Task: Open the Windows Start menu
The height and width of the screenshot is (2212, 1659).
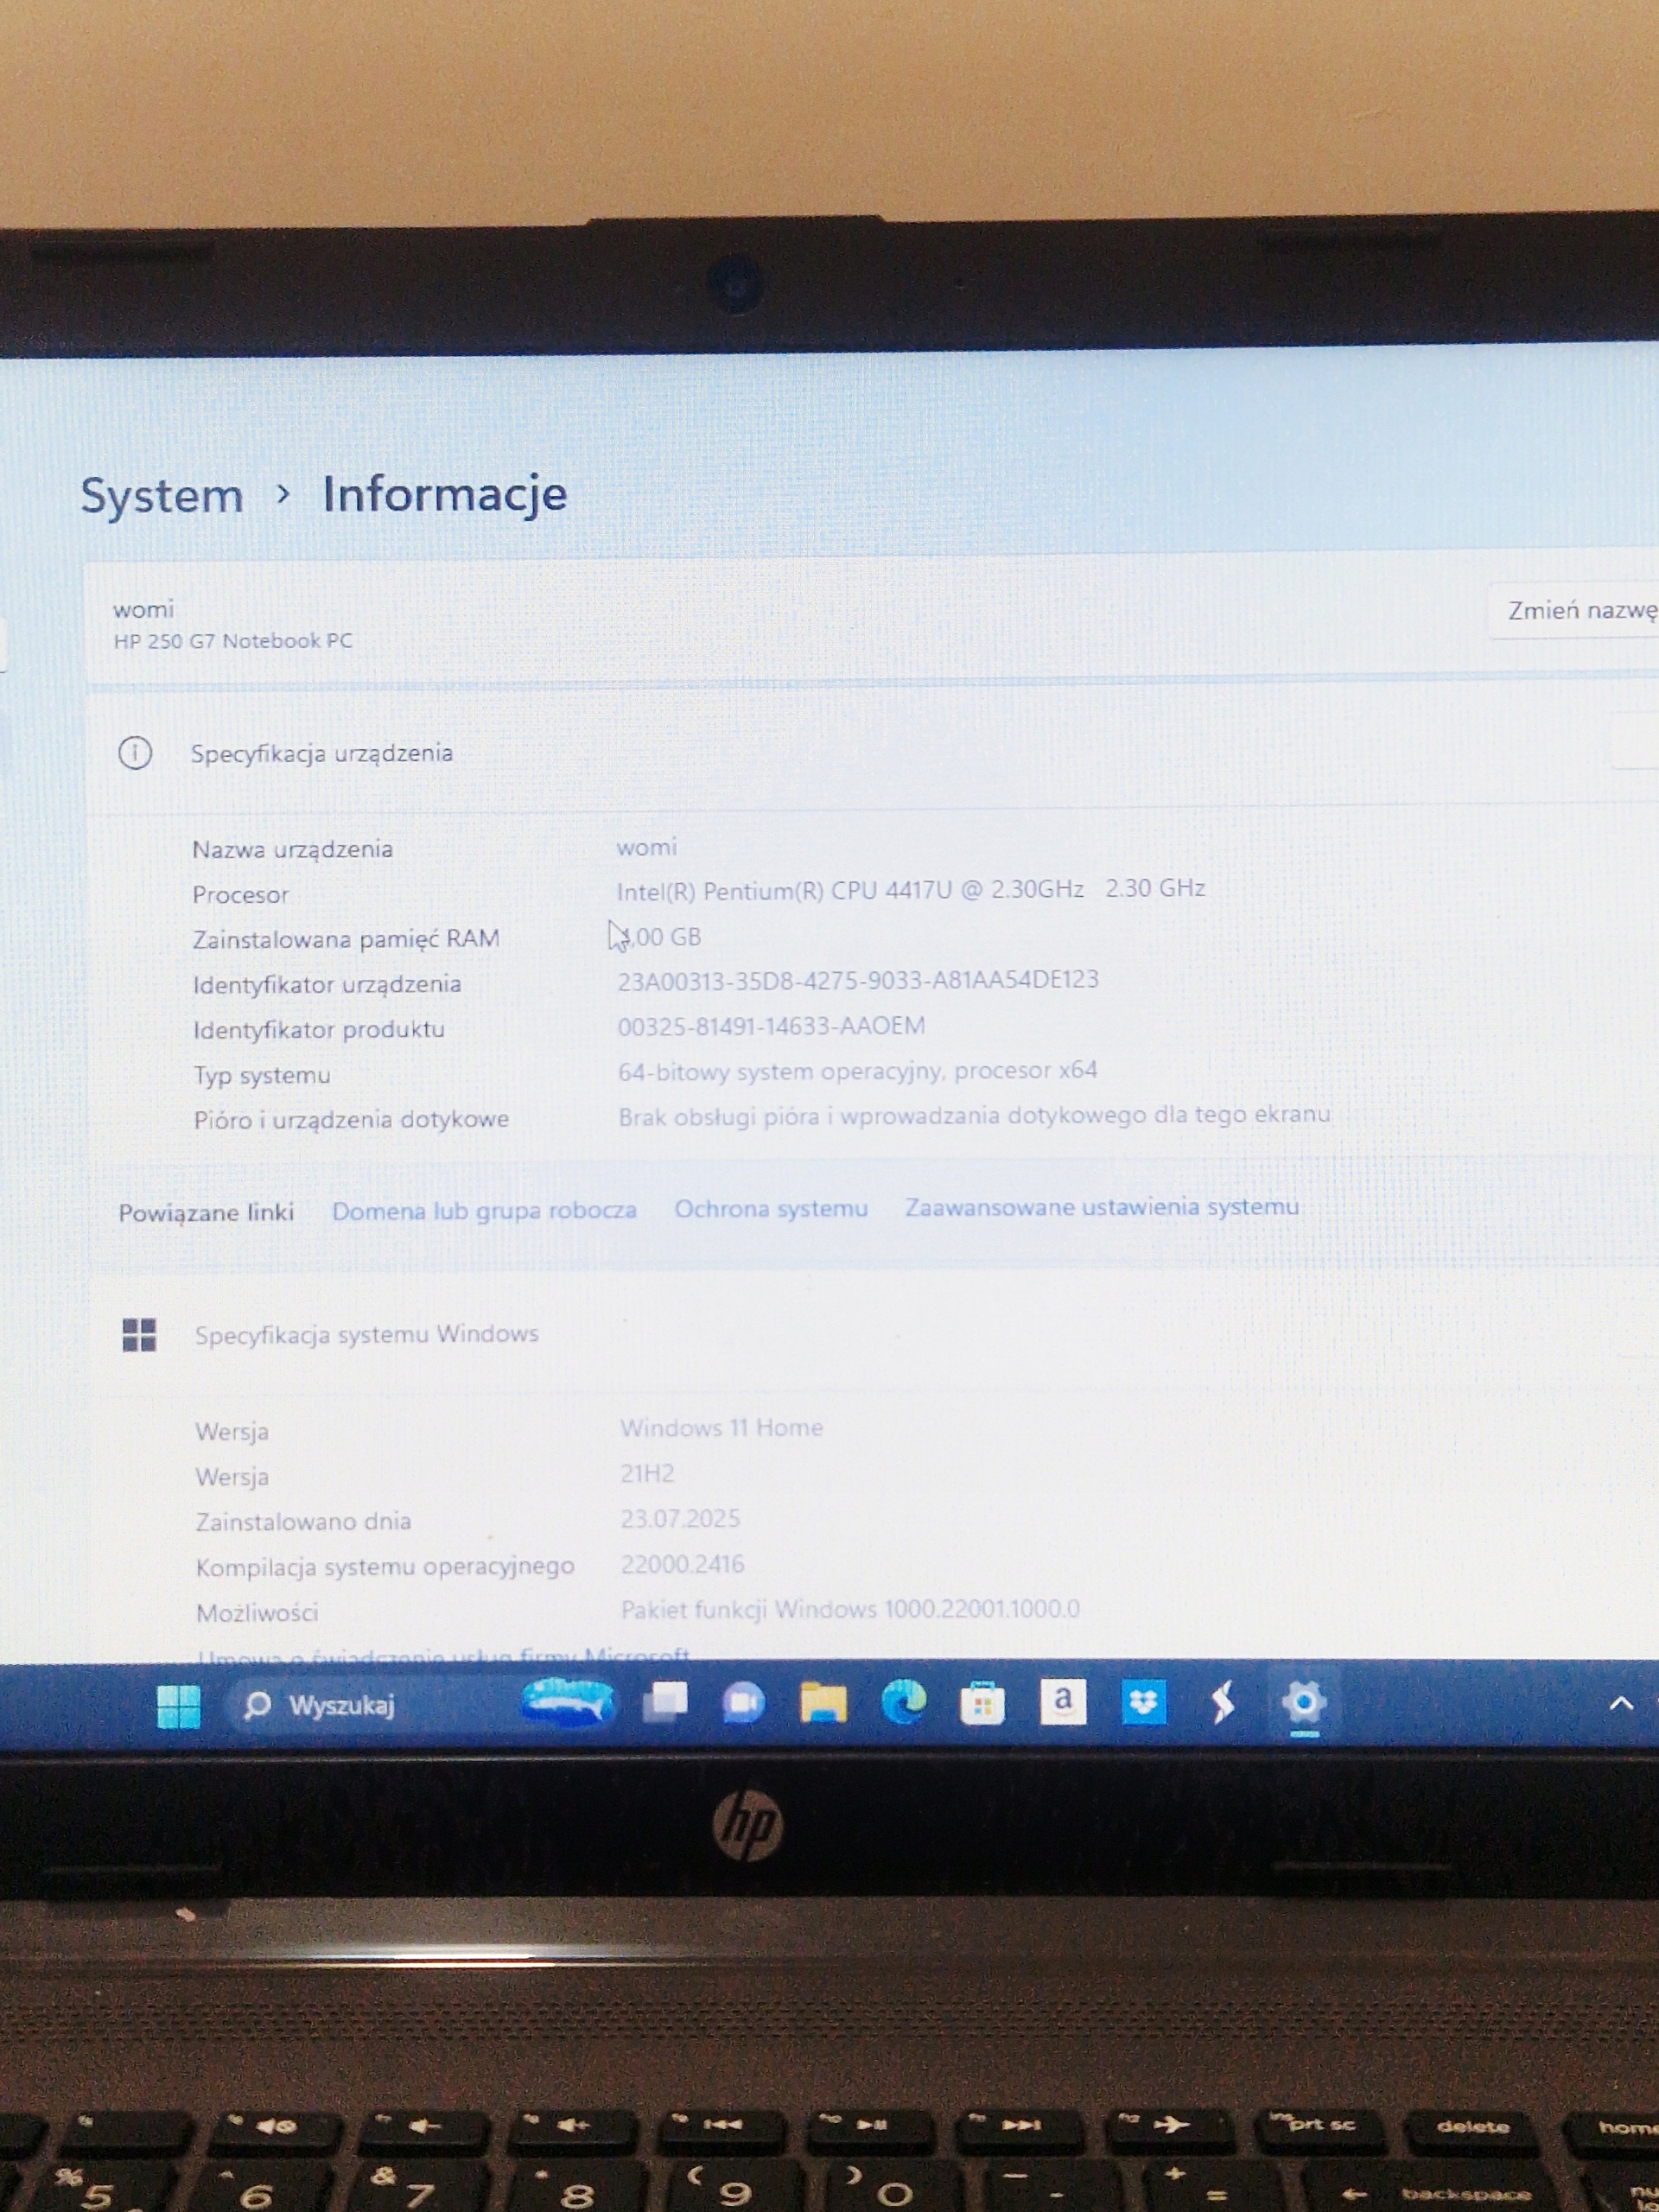Action: click(x=179, y=1706)
